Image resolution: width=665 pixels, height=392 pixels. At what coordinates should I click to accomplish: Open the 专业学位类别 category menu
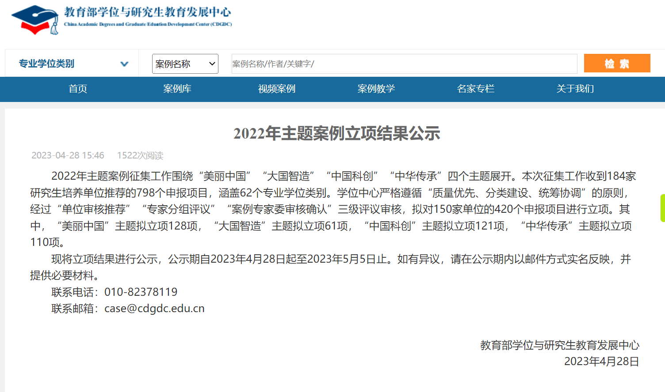[x=46, y=64]
